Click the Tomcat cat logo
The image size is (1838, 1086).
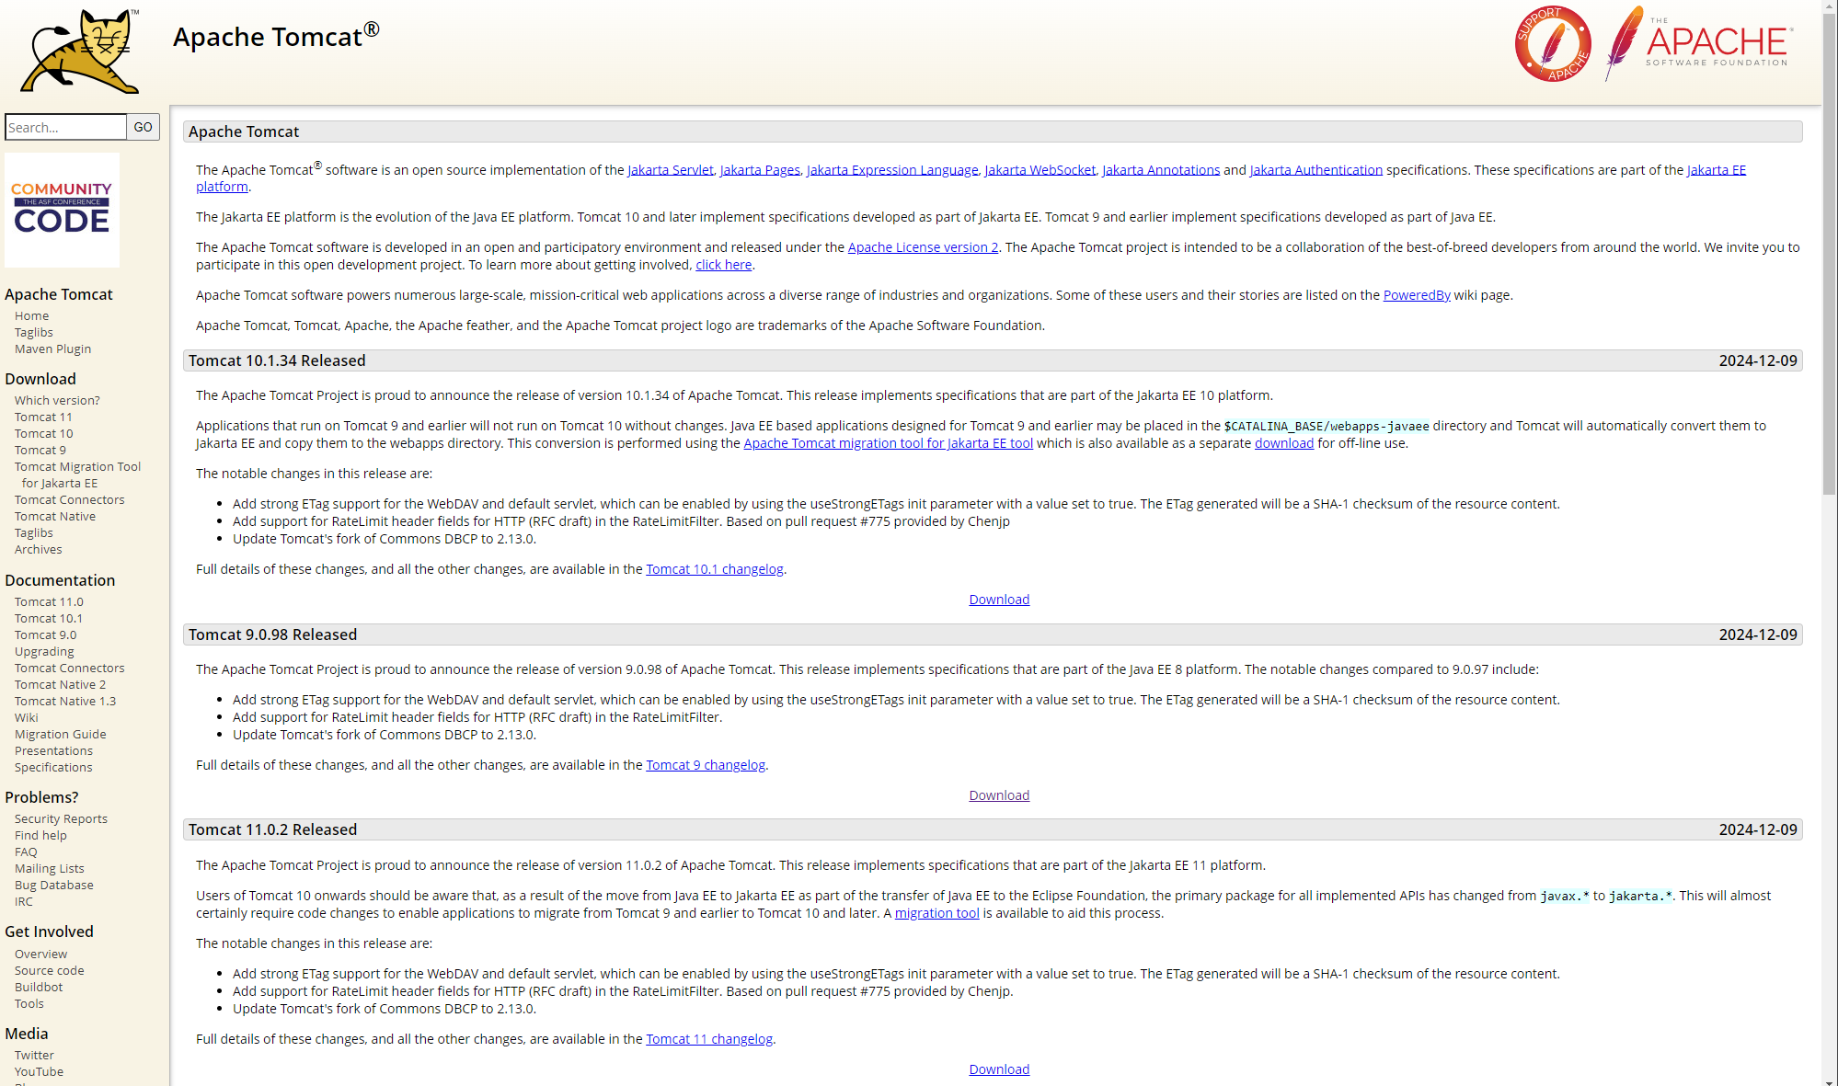coord(81,51)
